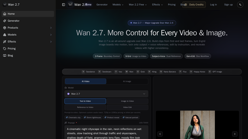Open the language translate icon
This screenshot has width=248, height=139.
coord(240,5)
